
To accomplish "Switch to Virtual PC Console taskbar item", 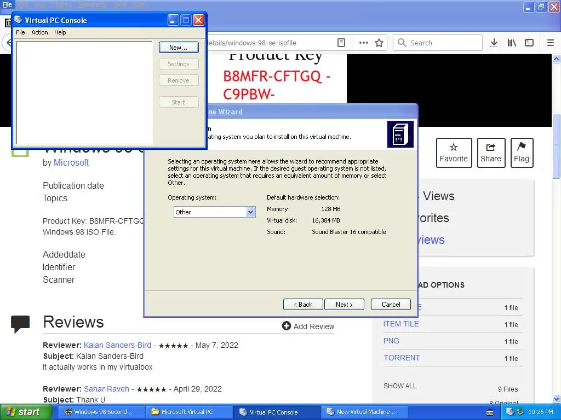I will [276, 412].
